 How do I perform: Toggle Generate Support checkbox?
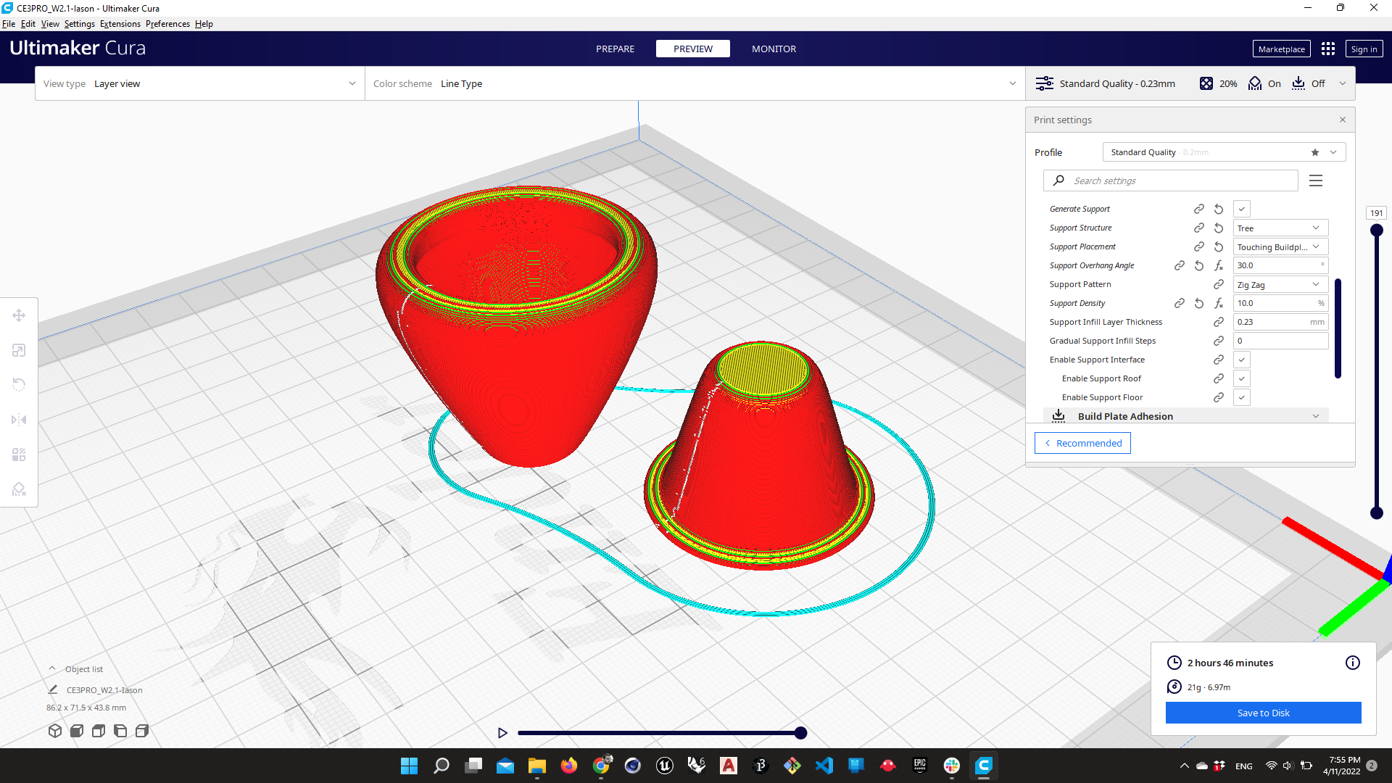coord(1242,209)
